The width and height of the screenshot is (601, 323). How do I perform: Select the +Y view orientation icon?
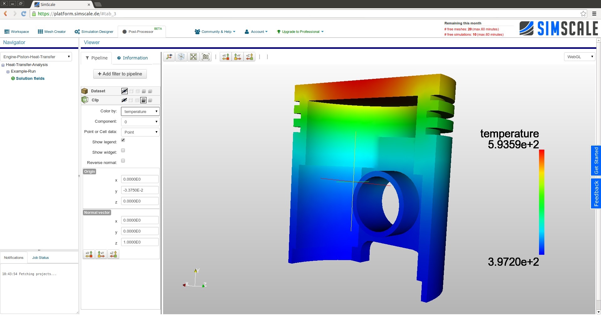click(x=238, y=57)
